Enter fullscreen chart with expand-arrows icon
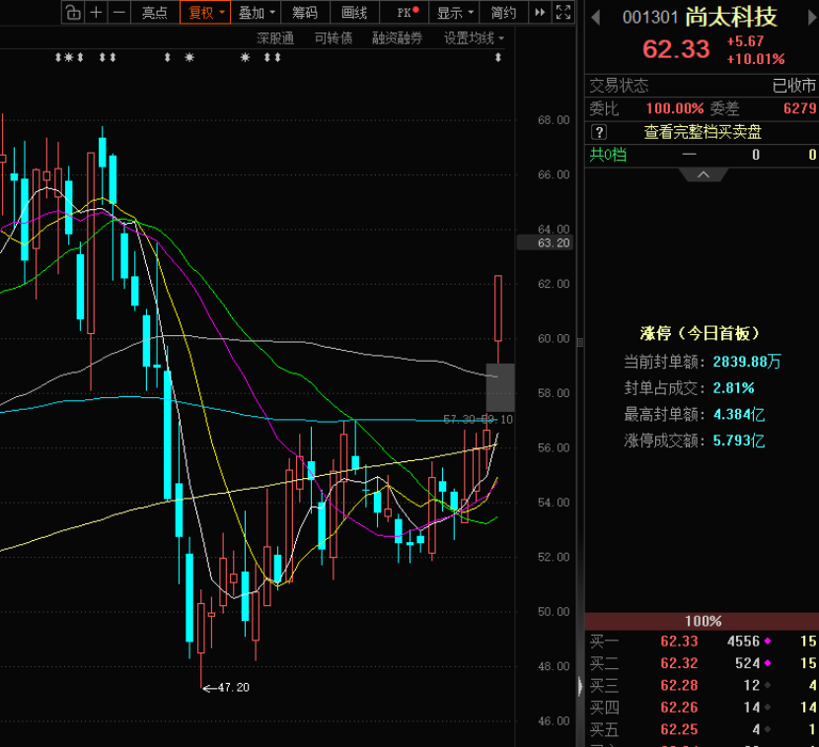The image size is (819, 747). point(563,13)
